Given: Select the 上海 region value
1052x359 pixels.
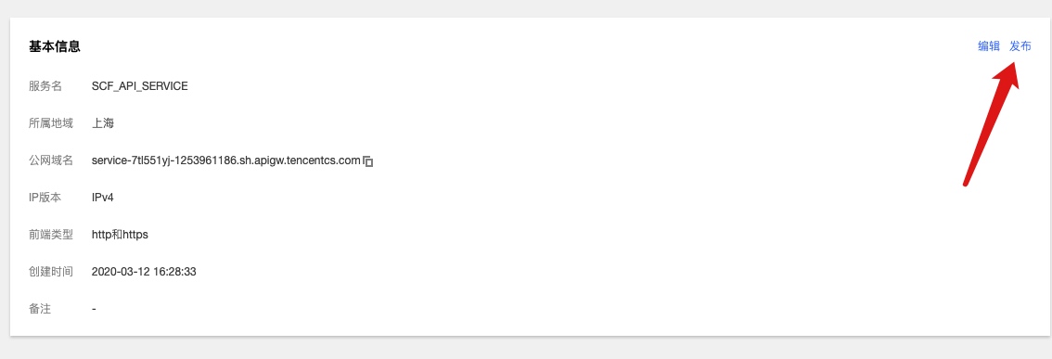Looking at the screenshot, I should coord(103,123).
